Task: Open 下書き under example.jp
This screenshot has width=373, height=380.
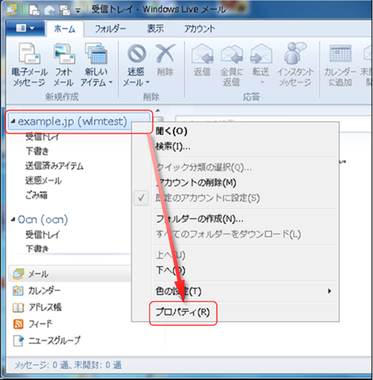Action: 37,151
